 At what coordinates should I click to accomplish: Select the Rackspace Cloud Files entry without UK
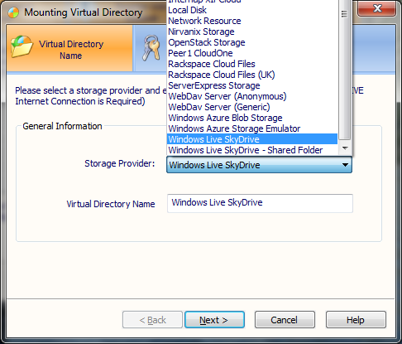[x=252, y=64]
